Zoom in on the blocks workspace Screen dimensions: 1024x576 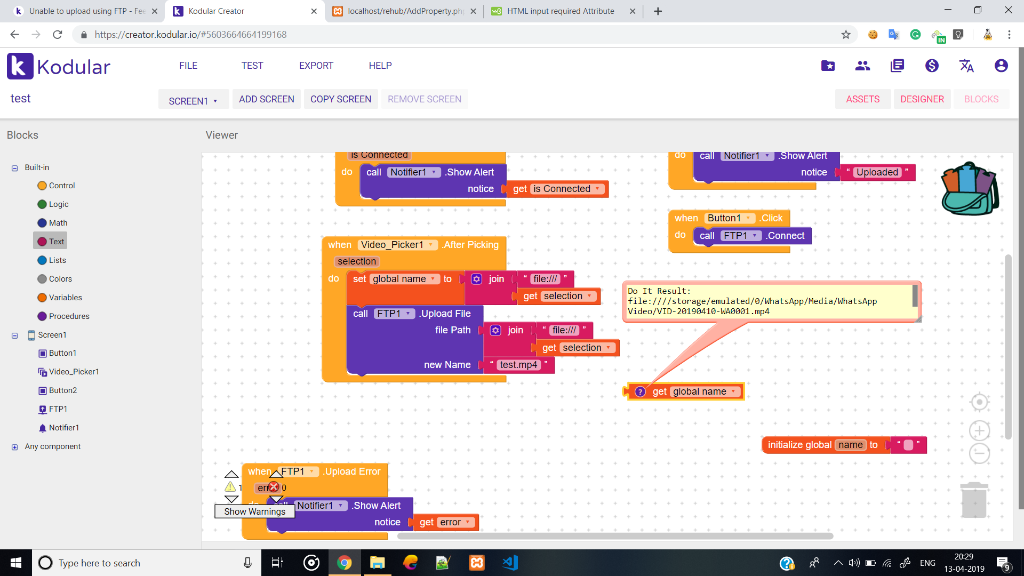point(979,430)
